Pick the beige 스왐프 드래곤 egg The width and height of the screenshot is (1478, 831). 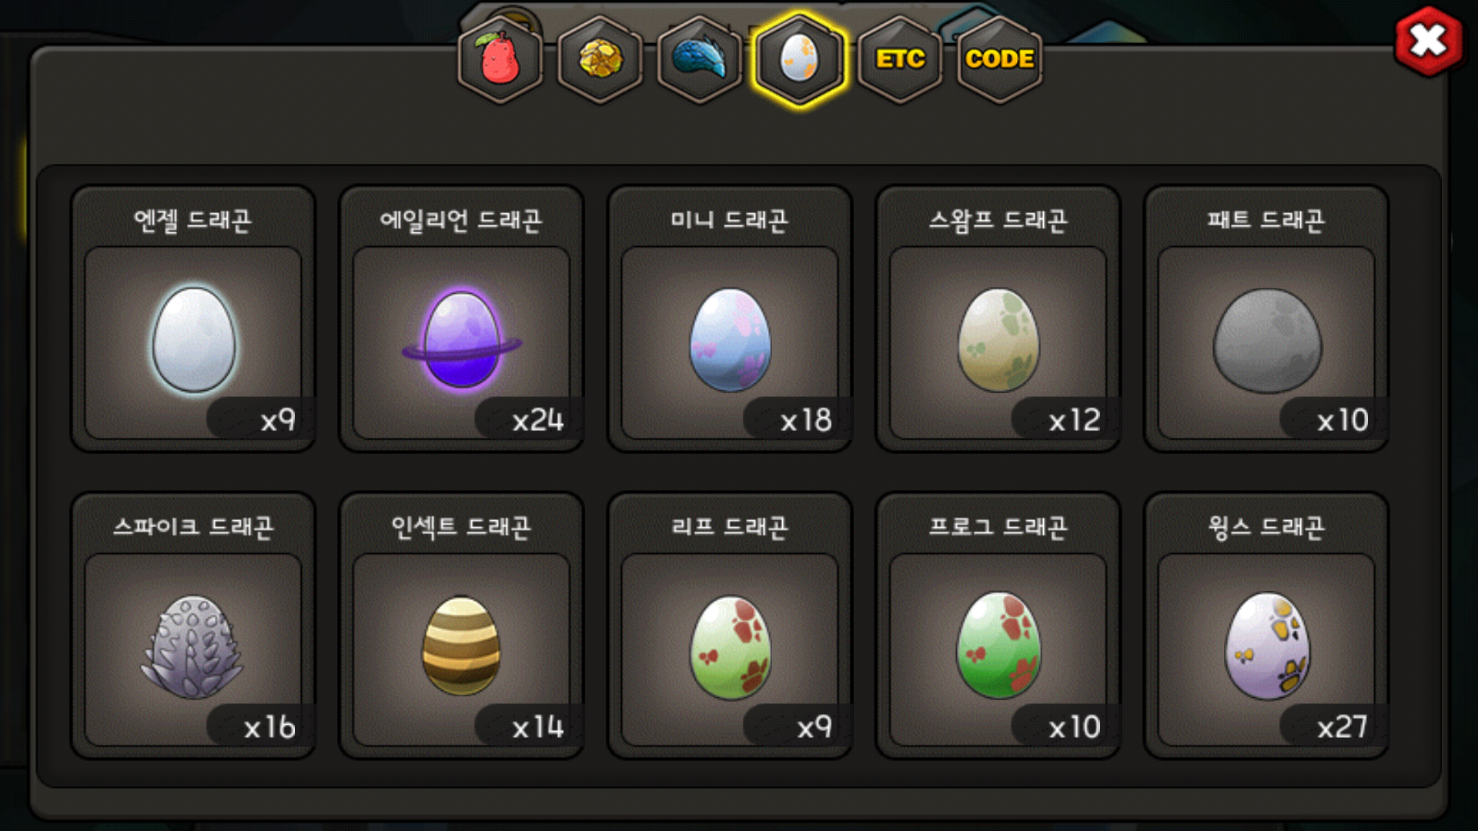(998, 339)
